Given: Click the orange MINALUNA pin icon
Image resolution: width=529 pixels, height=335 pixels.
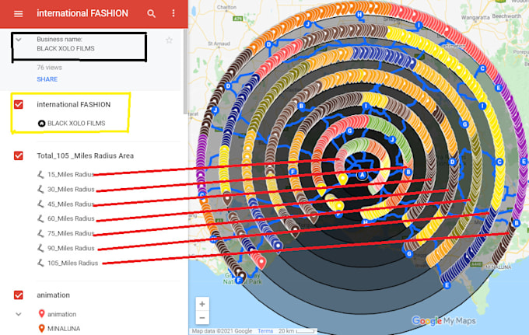Looking at the screenshot, I should tap(41, 328).
